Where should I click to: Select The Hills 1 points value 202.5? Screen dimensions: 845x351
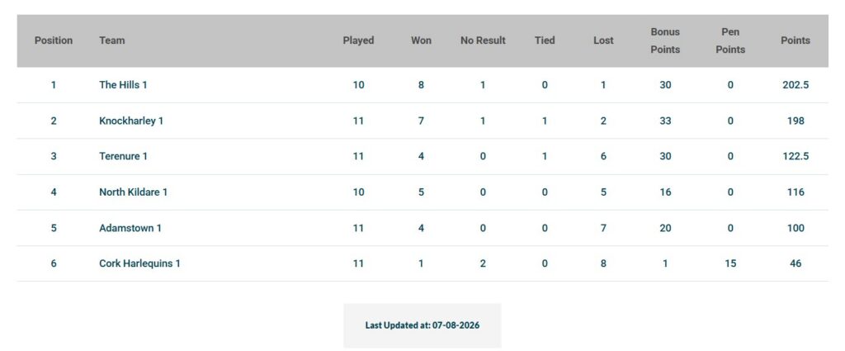tap(795, 84)
